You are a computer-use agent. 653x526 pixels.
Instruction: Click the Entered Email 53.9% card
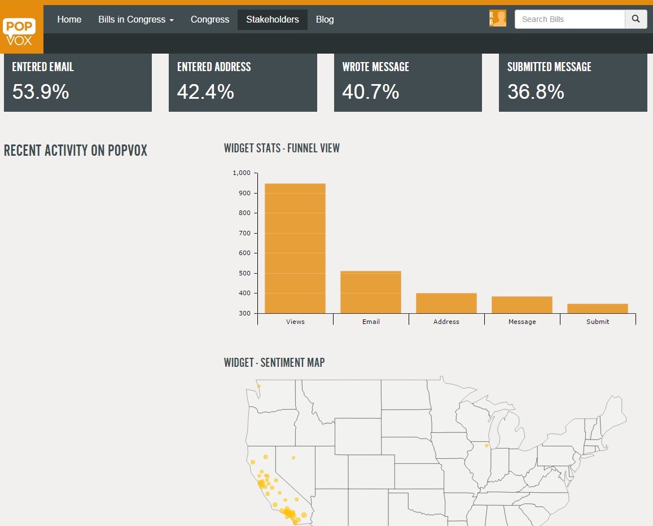[78, 82]
